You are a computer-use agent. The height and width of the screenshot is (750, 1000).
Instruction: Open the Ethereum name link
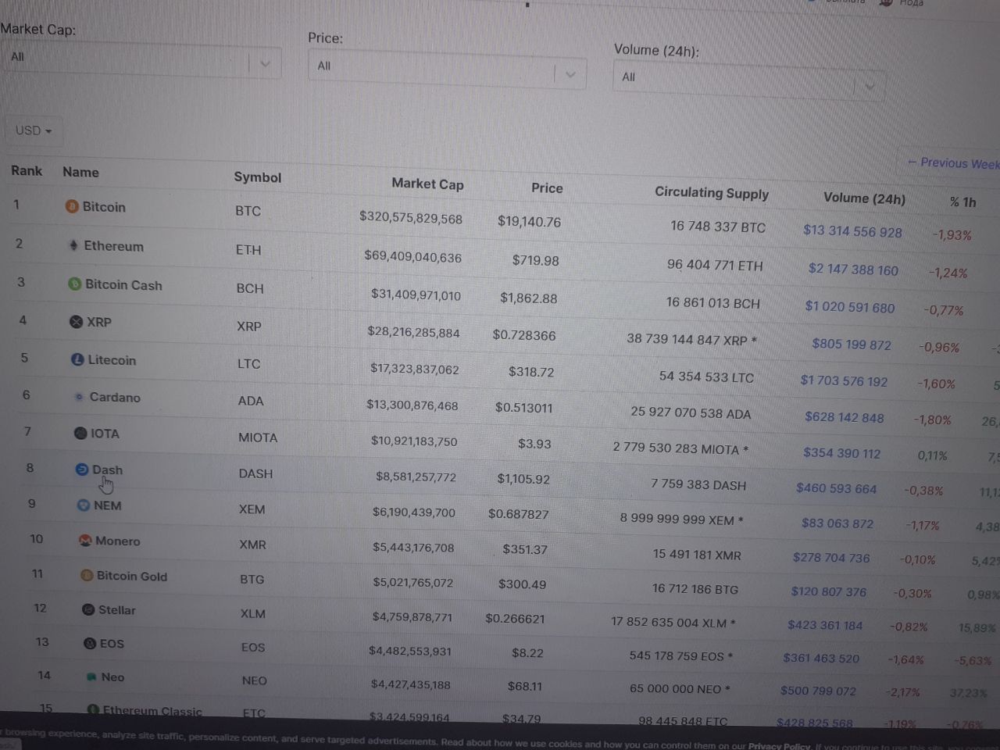pos(114,246)
